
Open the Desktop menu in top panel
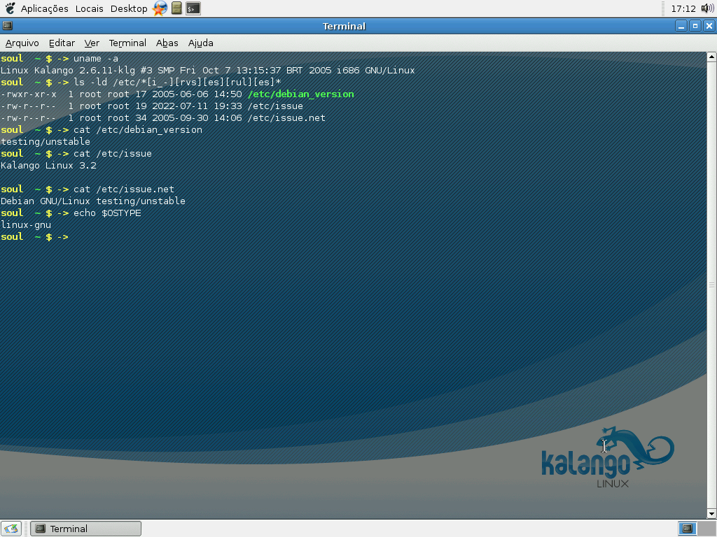point(129,8)
